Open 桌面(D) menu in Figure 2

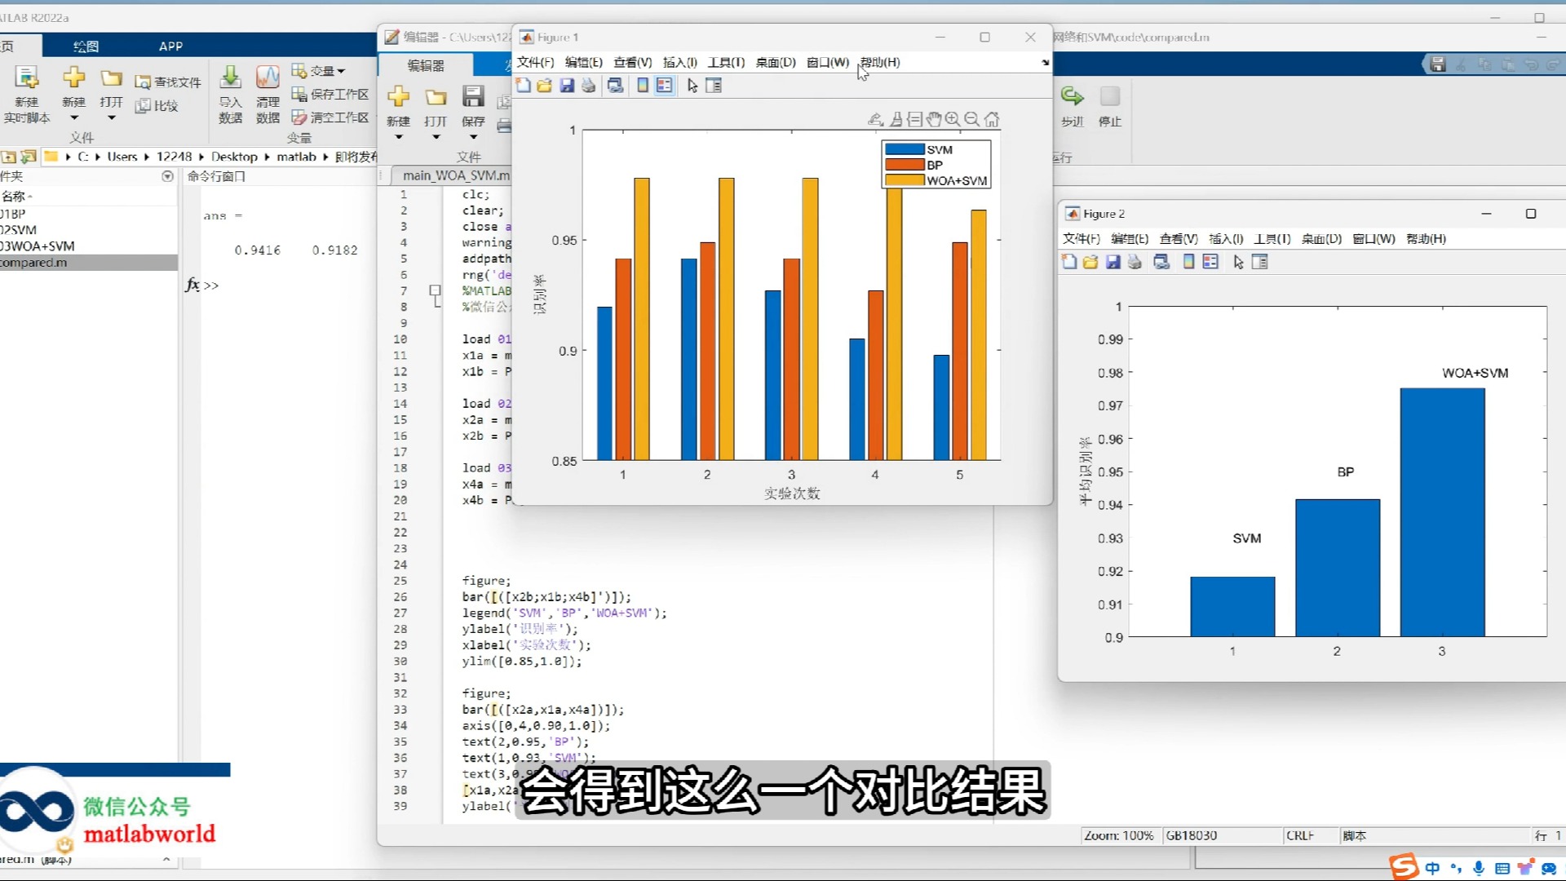(x=1321, y=239)
